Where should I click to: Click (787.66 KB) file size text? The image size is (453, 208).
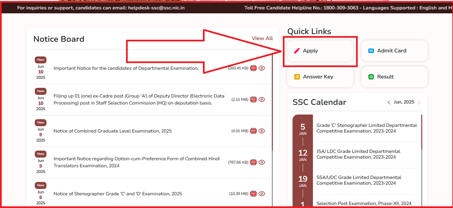[x=238, y=162]
